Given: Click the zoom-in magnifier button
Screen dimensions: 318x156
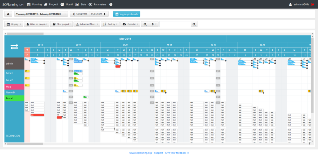Looking at the screenshot, I should point(145,24).
